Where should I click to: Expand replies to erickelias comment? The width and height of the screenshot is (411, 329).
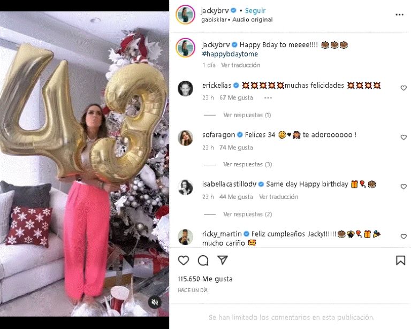(247, 115)
